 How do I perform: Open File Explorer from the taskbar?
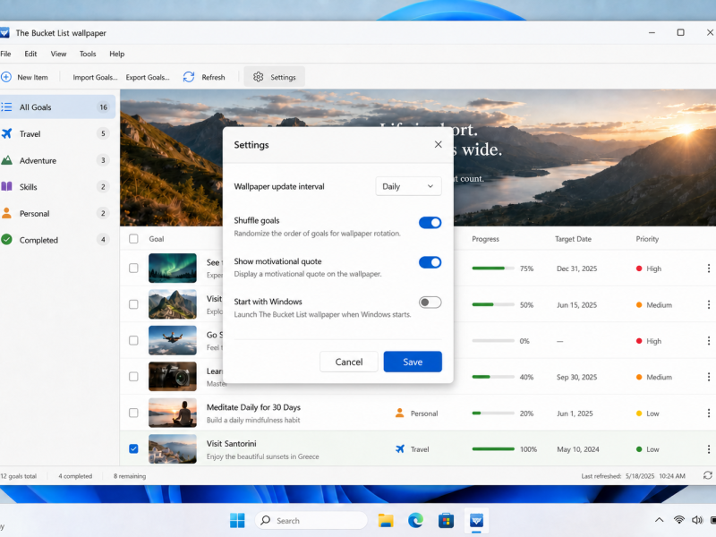[x=386, y=521]
